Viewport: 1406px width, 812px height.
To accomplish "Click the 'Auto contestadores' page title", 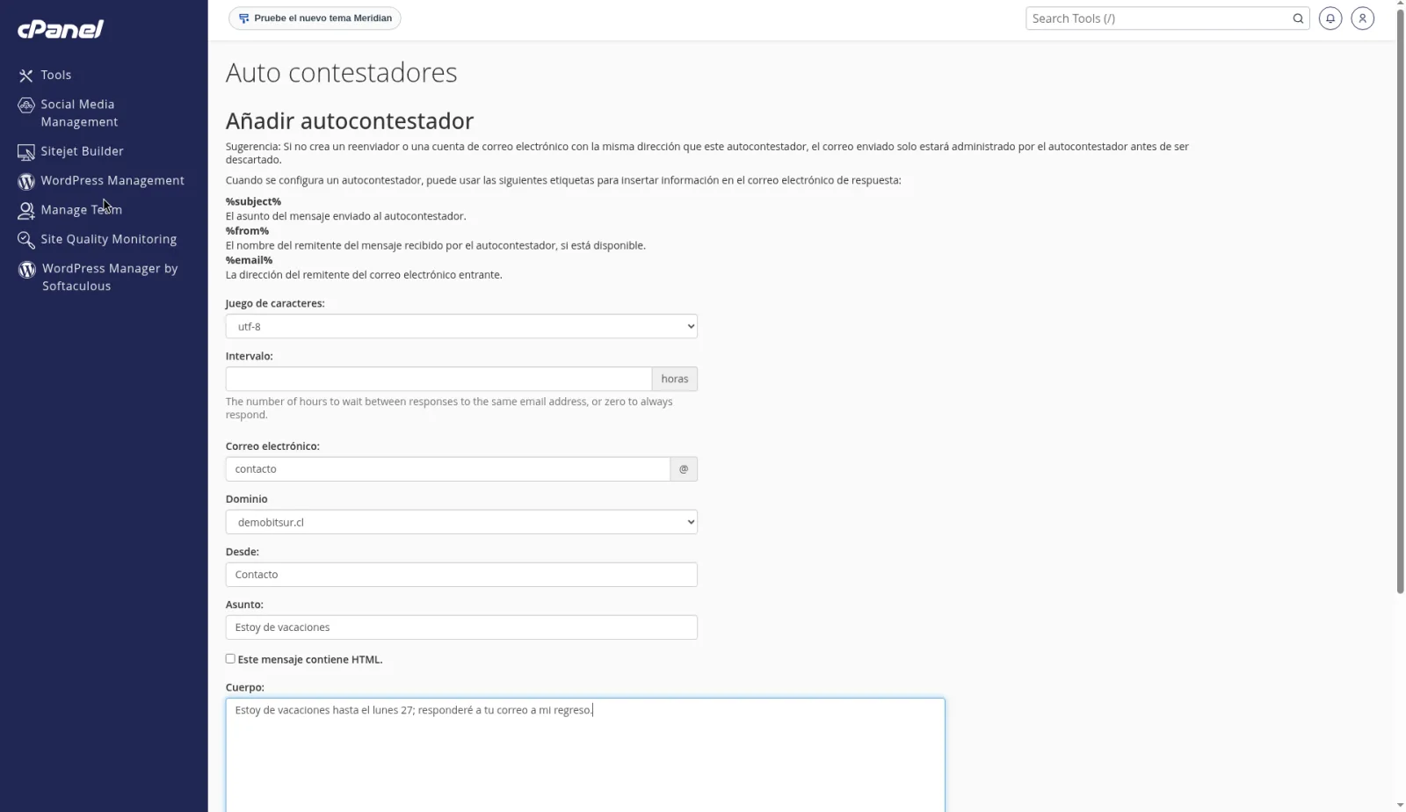I will tap(341, 72).
